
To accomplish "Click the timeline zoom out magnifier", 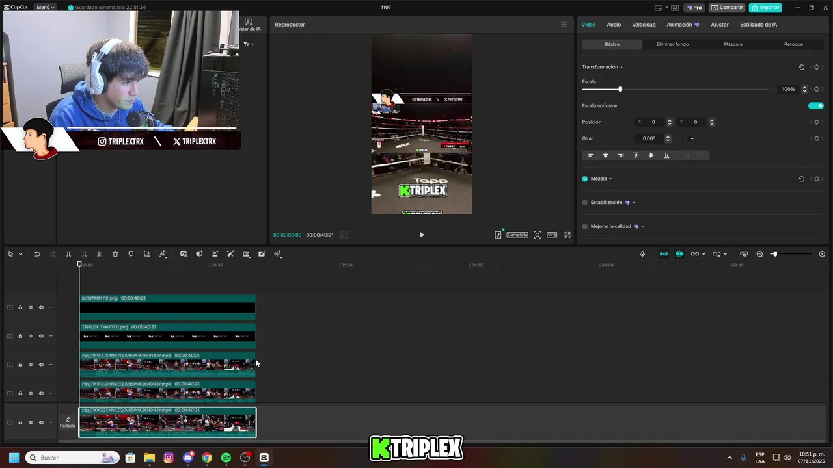I will [759, 254].
